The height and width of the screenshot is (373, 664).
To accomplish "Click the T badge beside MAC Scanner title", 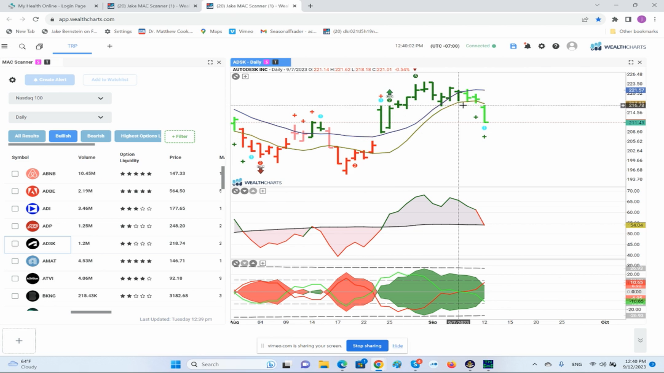I will (47, 62).
